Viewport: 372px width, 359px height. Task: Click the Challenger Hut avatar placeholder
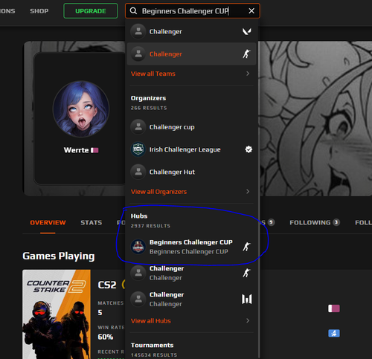coord(138,172)
